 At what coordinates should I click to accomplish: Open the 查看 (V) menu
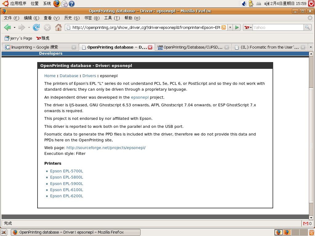[52, 18]
